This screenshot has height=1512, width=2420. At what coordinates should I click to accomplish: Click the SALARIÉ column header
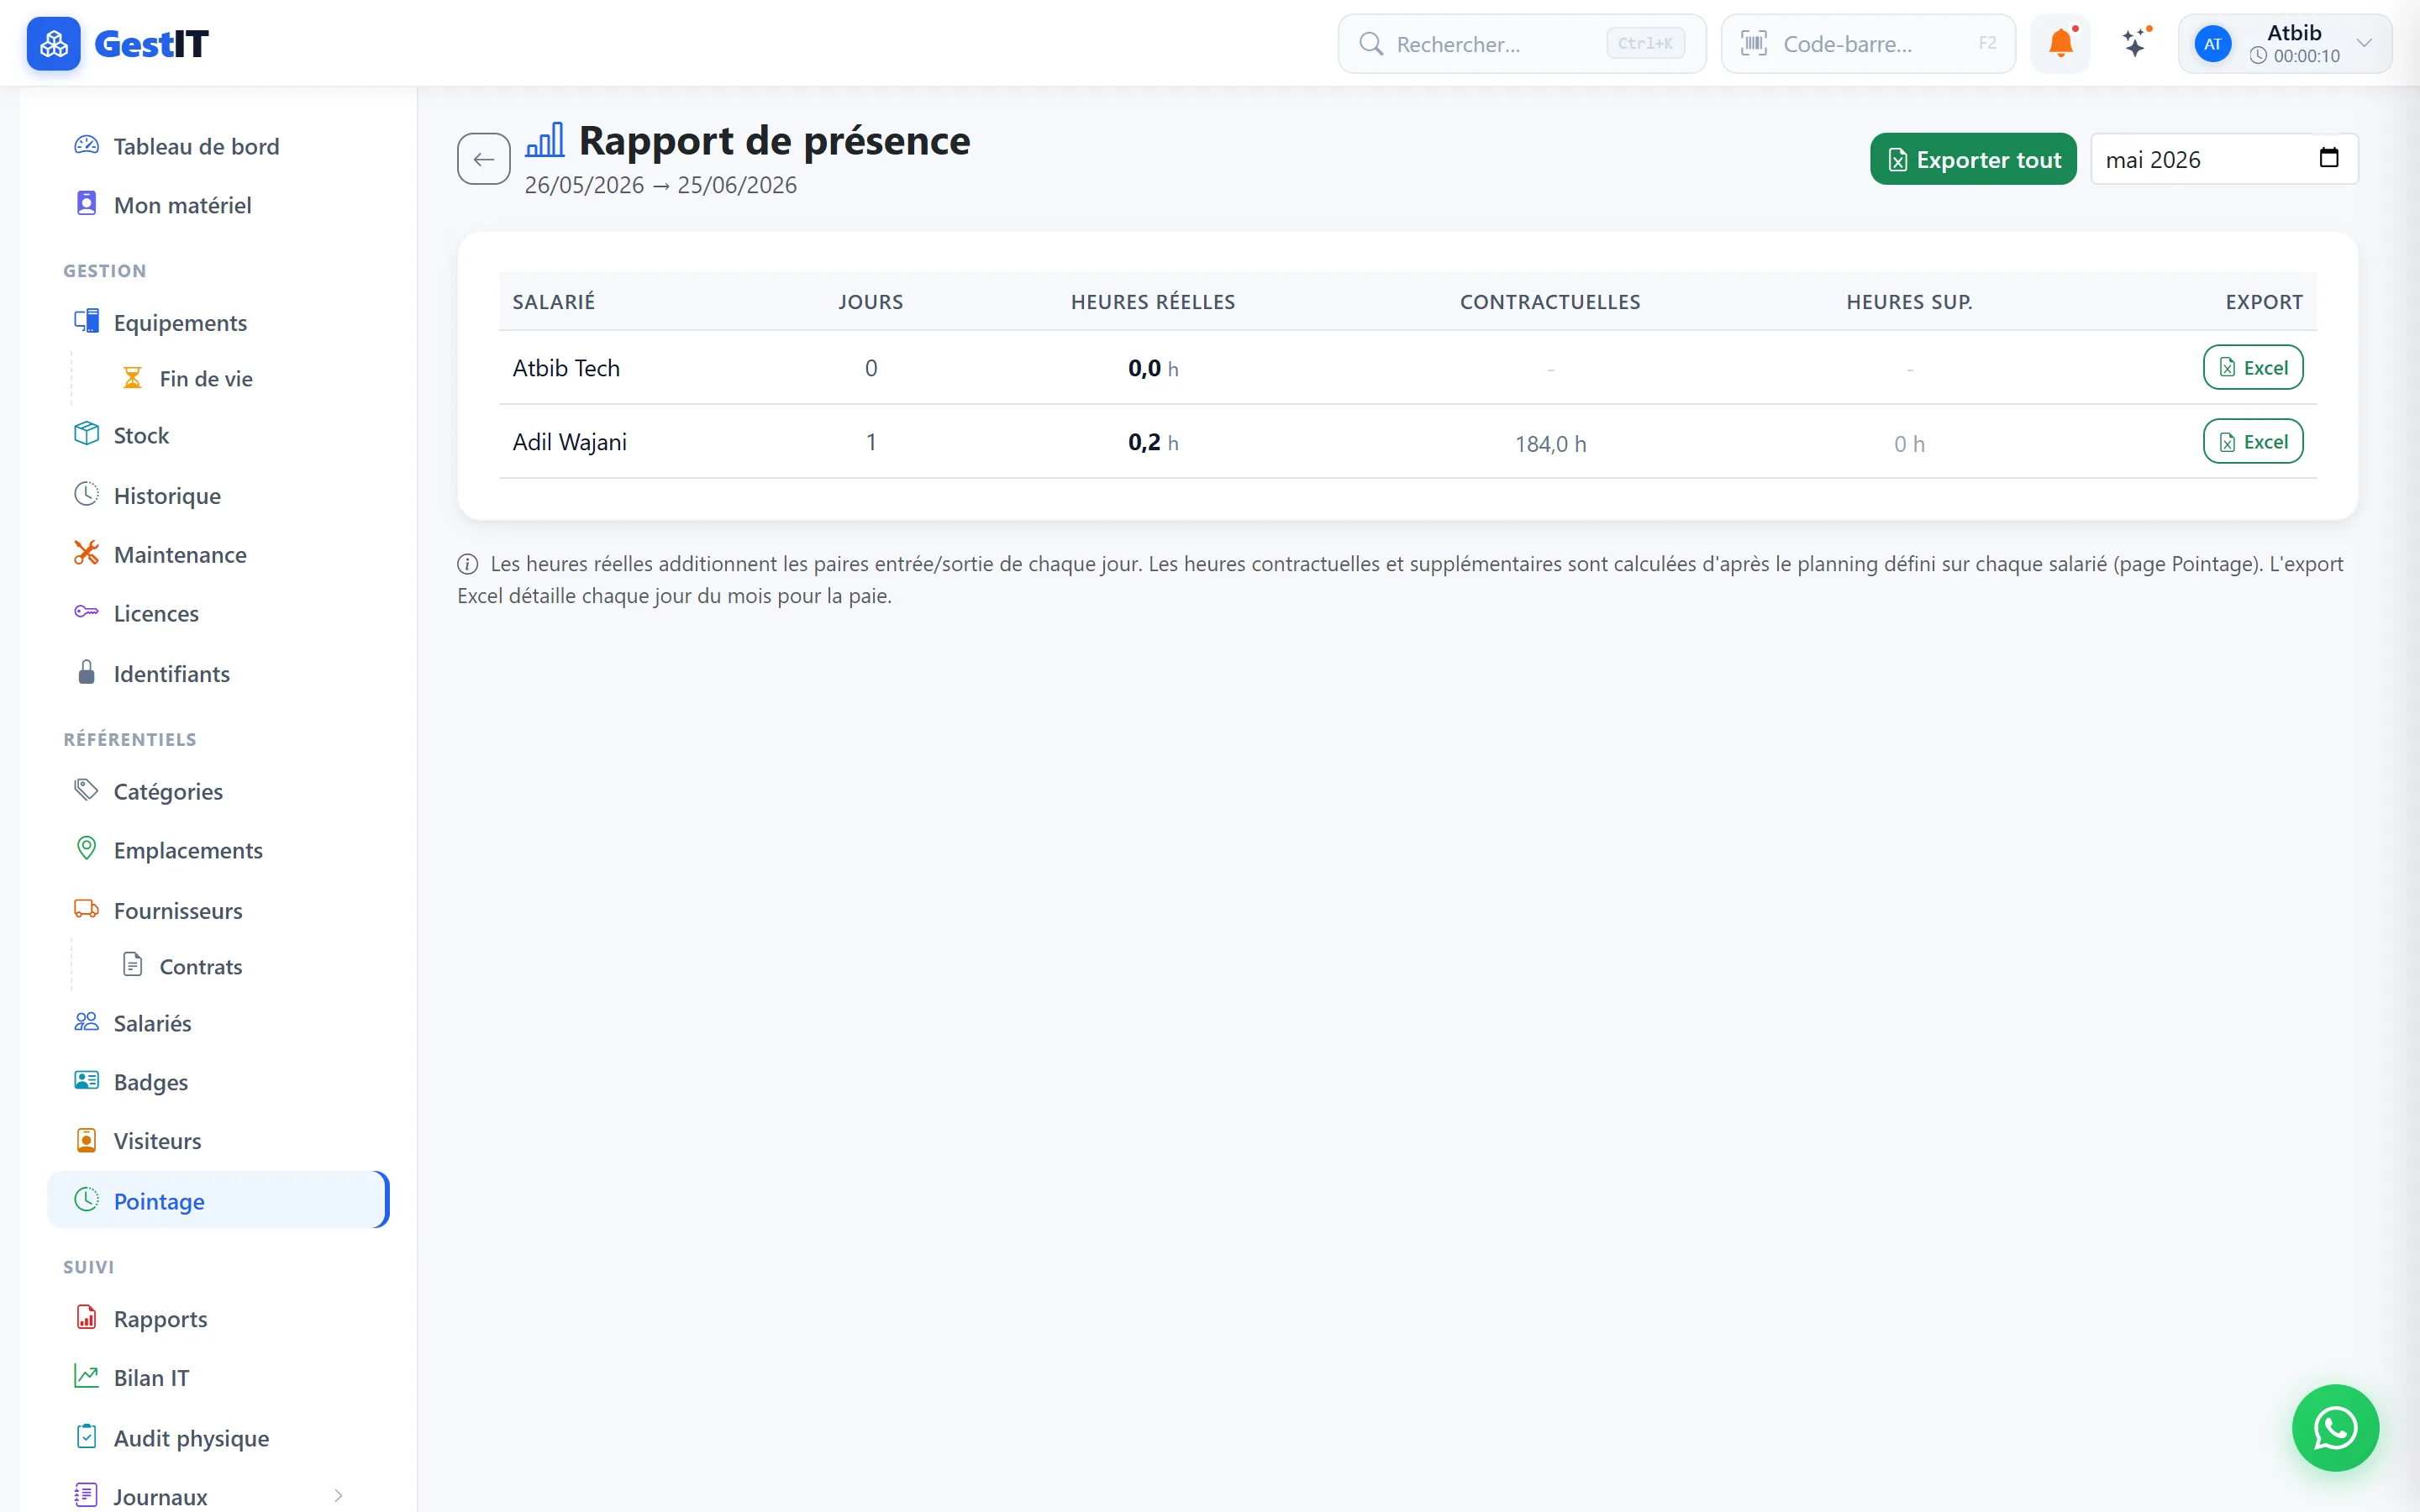pyautogui.click(x=553, y=301)
